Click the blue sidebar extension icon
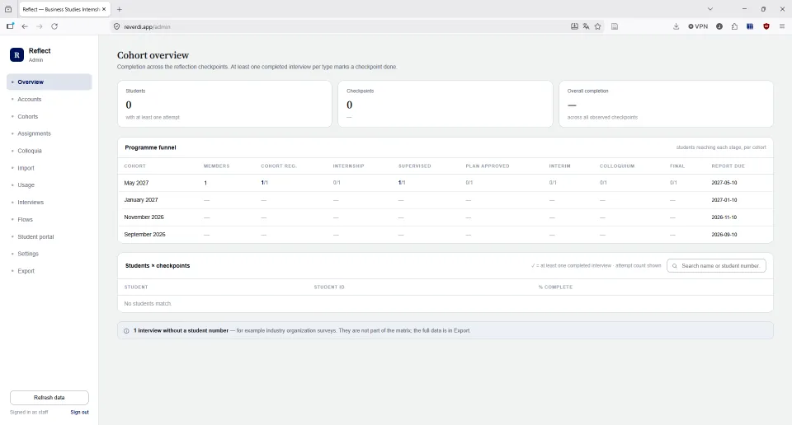The image size is (792, 425). coord(750,26)
